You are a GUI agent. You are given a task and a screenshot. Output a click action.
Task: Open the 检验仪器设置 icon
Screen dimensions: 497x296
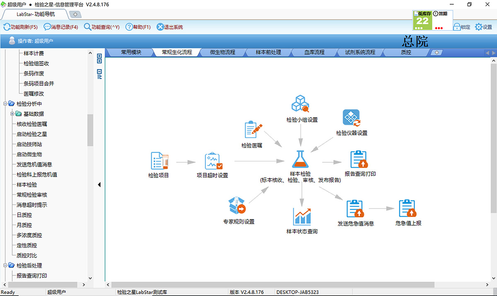pyautogui.click(x=351, y=117)
